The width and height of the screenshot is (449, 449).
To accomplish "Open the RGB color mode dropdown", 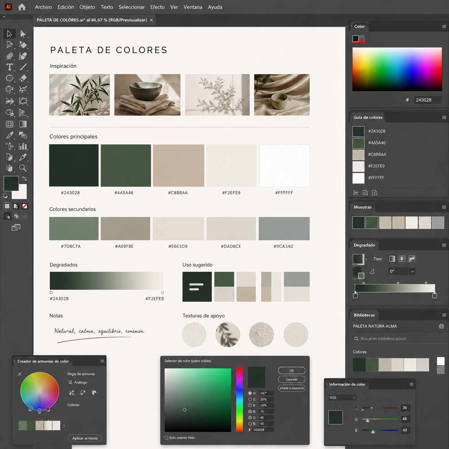I will (x=343, y=397).
